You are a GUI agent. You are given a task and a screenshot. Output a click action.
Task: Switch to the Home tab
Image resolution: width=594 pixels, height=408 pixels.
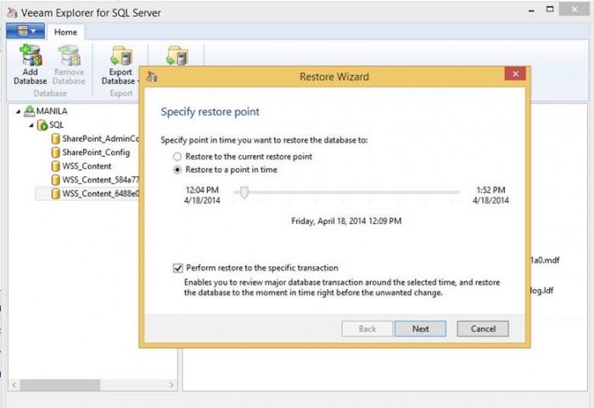pos(65,32)
